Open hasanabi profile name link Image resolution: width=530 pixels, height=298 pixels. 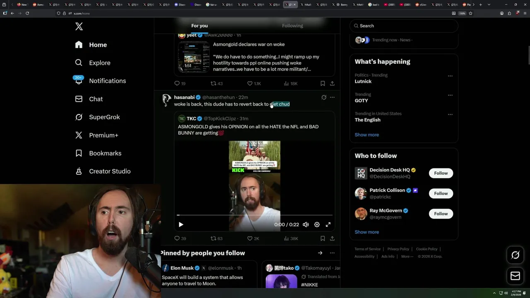(184, 97)
